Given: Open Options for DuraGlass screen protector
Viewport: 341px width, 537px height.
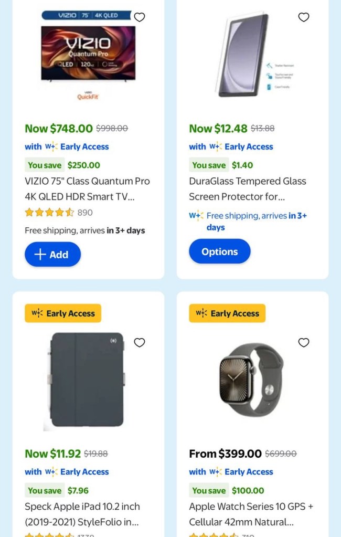Looking at the screenshot, I should (219, 251).
